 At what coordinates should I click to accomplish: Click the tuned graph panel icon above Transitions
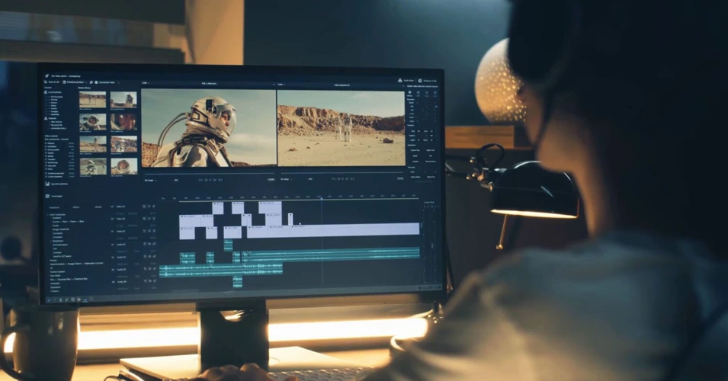point(47,196)
